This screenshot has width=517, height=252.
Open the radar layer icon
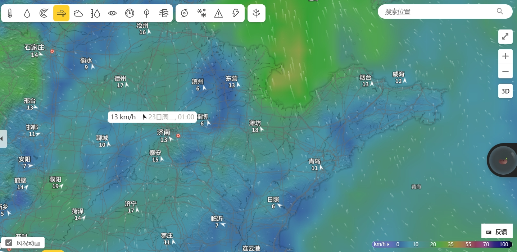point(44,13)
